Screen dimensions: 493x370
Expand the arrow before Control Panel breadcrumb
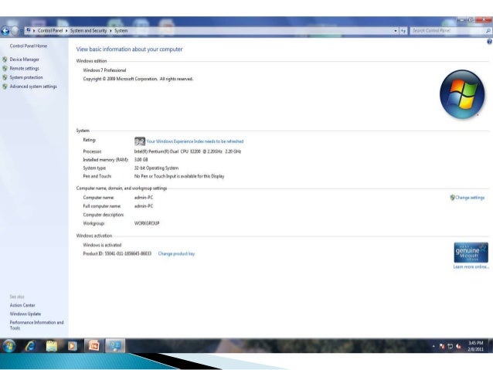coord(34,31)
